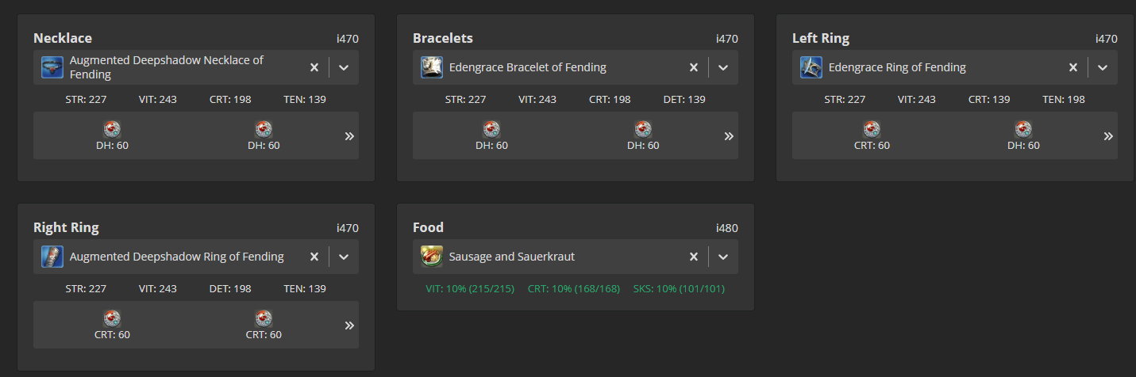Click the Edengrace Bracelet of Fending icon
Viewport: 1136px width, 377px height.
pos(432,67)
